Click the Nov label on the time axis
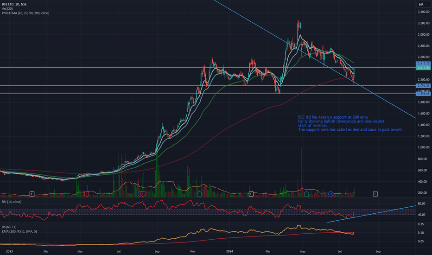 click(193, 251)
